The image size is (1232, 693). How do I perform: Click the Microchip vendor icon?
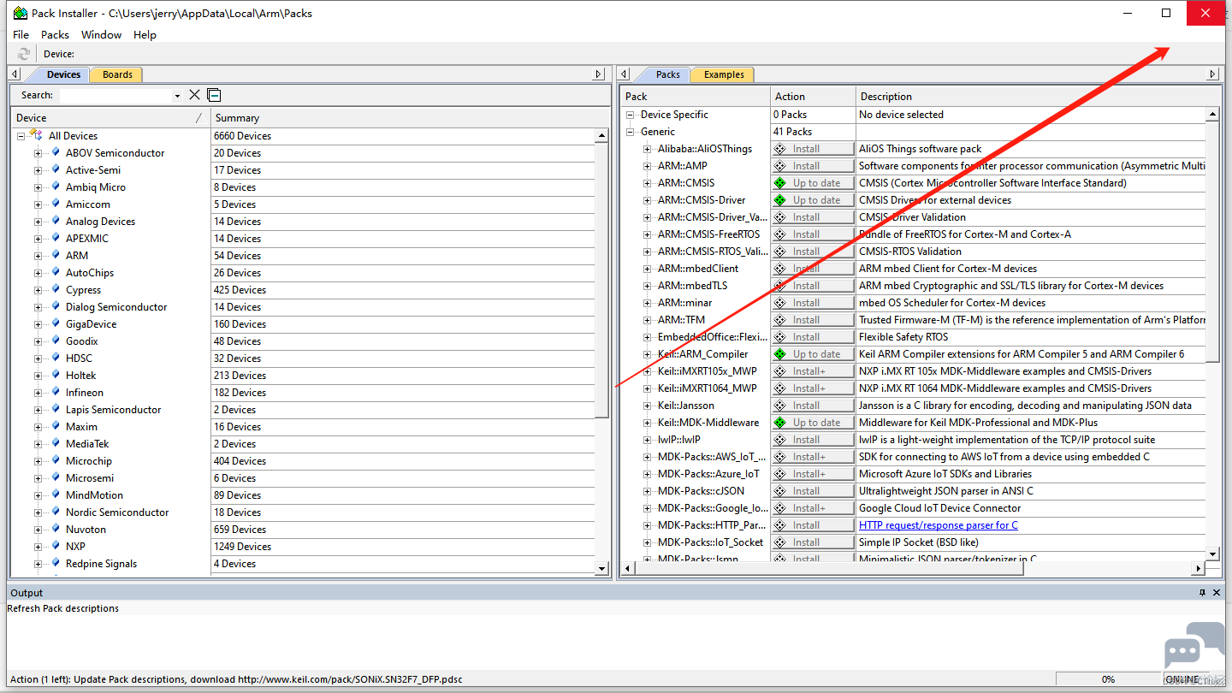pos(56,460)
